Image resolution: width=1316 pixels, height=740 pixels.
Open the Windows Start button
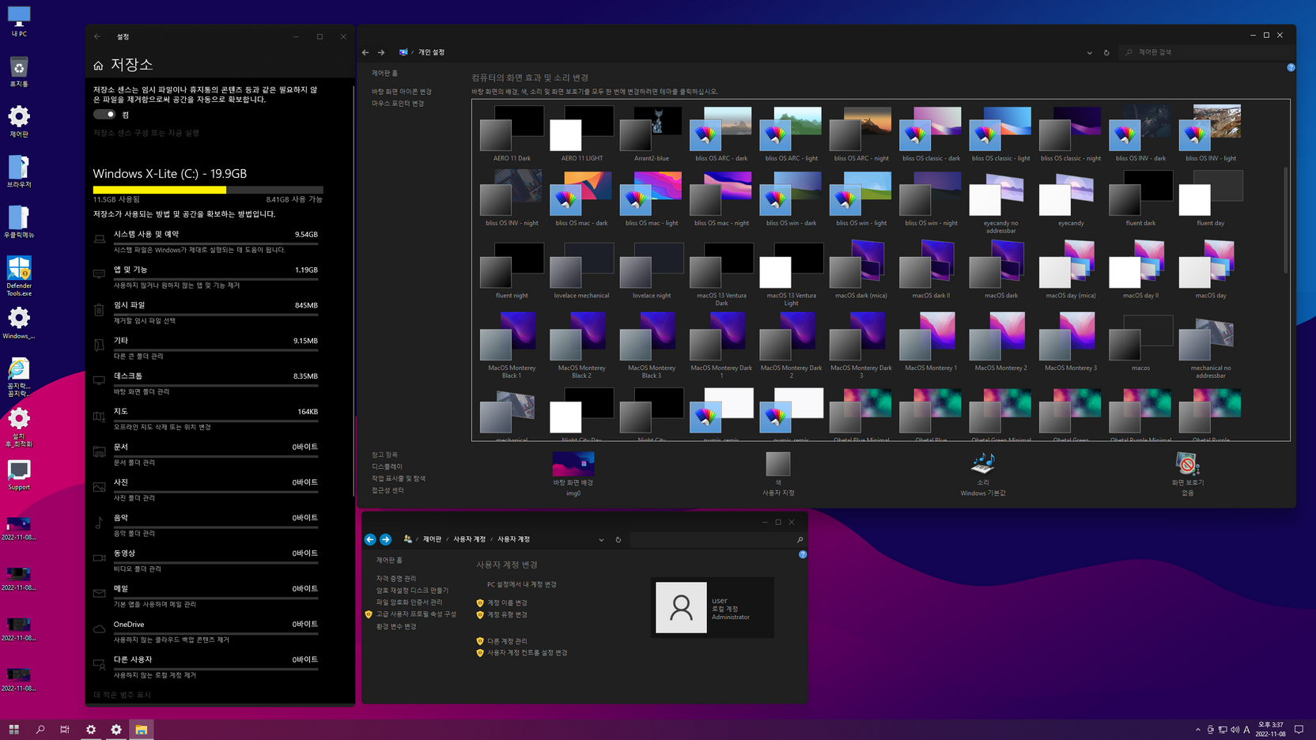point(13,730)
